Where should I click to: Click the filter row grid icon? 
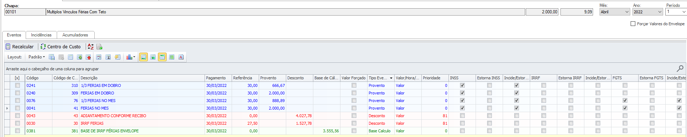click(99, 57)
